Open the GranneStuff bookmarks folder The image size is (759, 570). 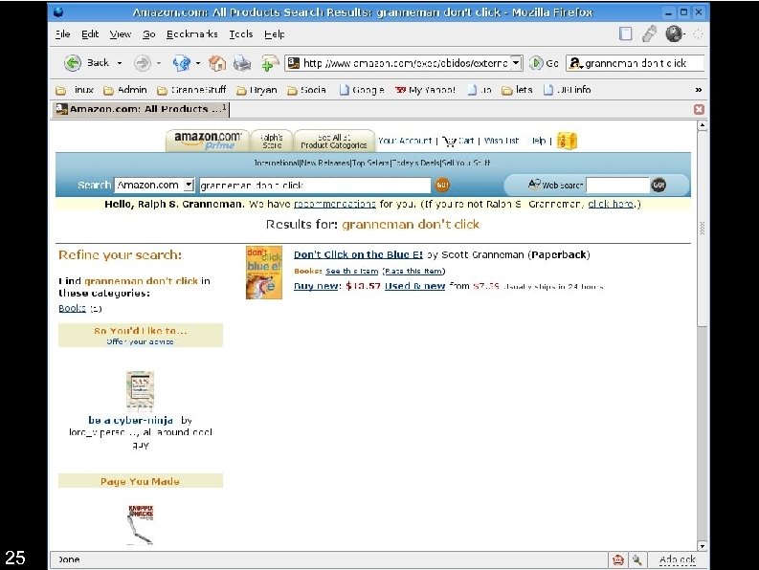tap(191, 90)
